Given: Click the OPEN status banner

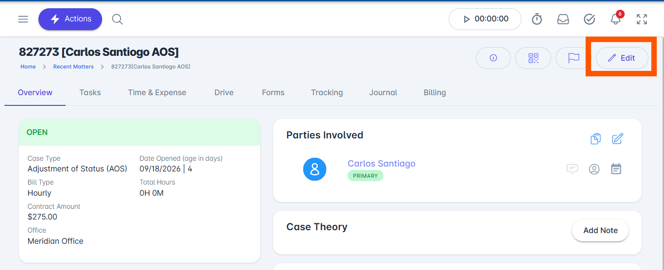Looking at the screenshot, I should [140, 132].
